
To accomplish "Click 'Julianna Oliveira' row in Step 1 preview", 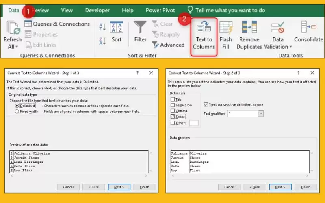I will point(32,153).
